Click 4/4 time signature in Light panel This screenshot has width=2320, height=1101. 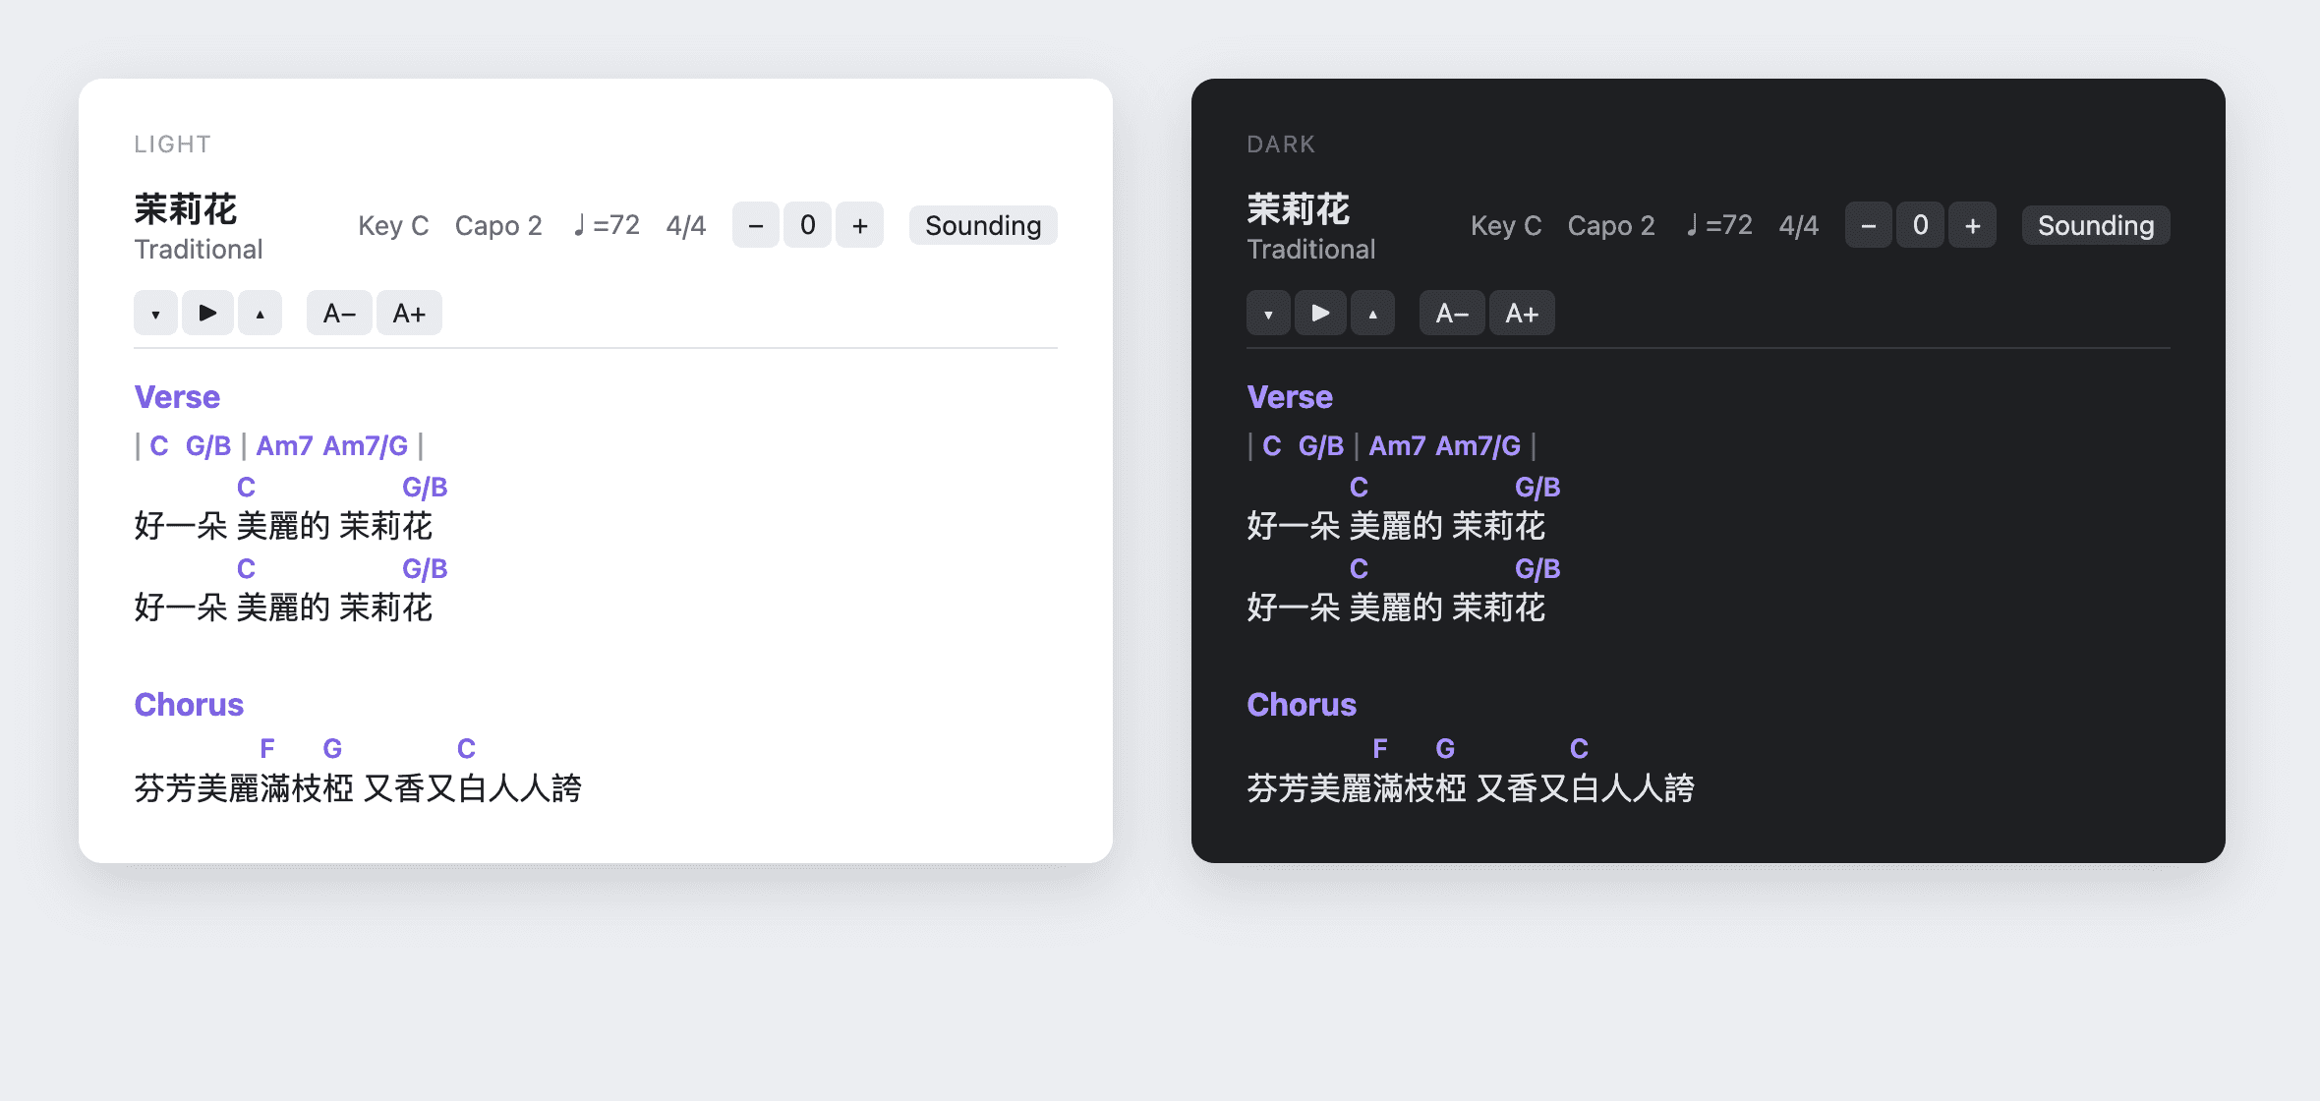pyautogui.click(x=686, y=226)
